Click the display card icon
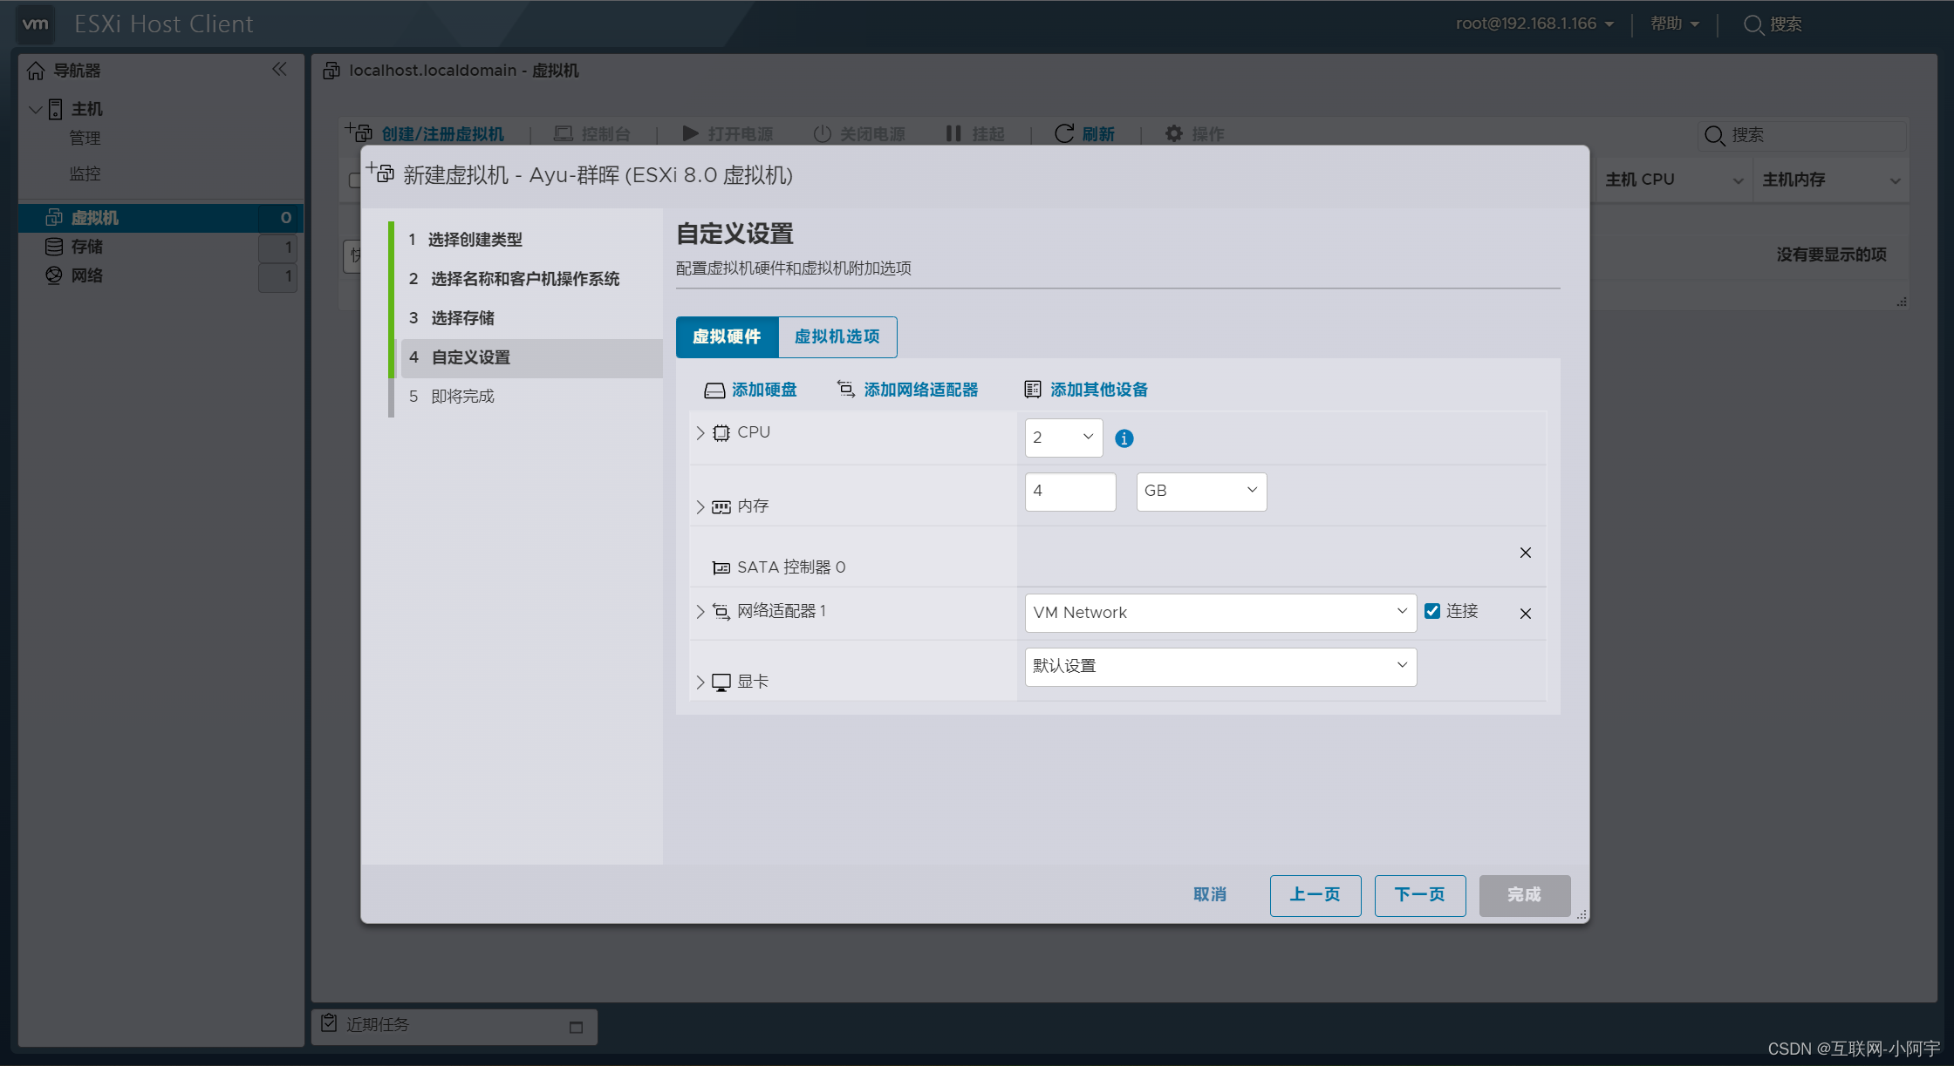Screen dimensions: 1954x1066 coord(725,682)
